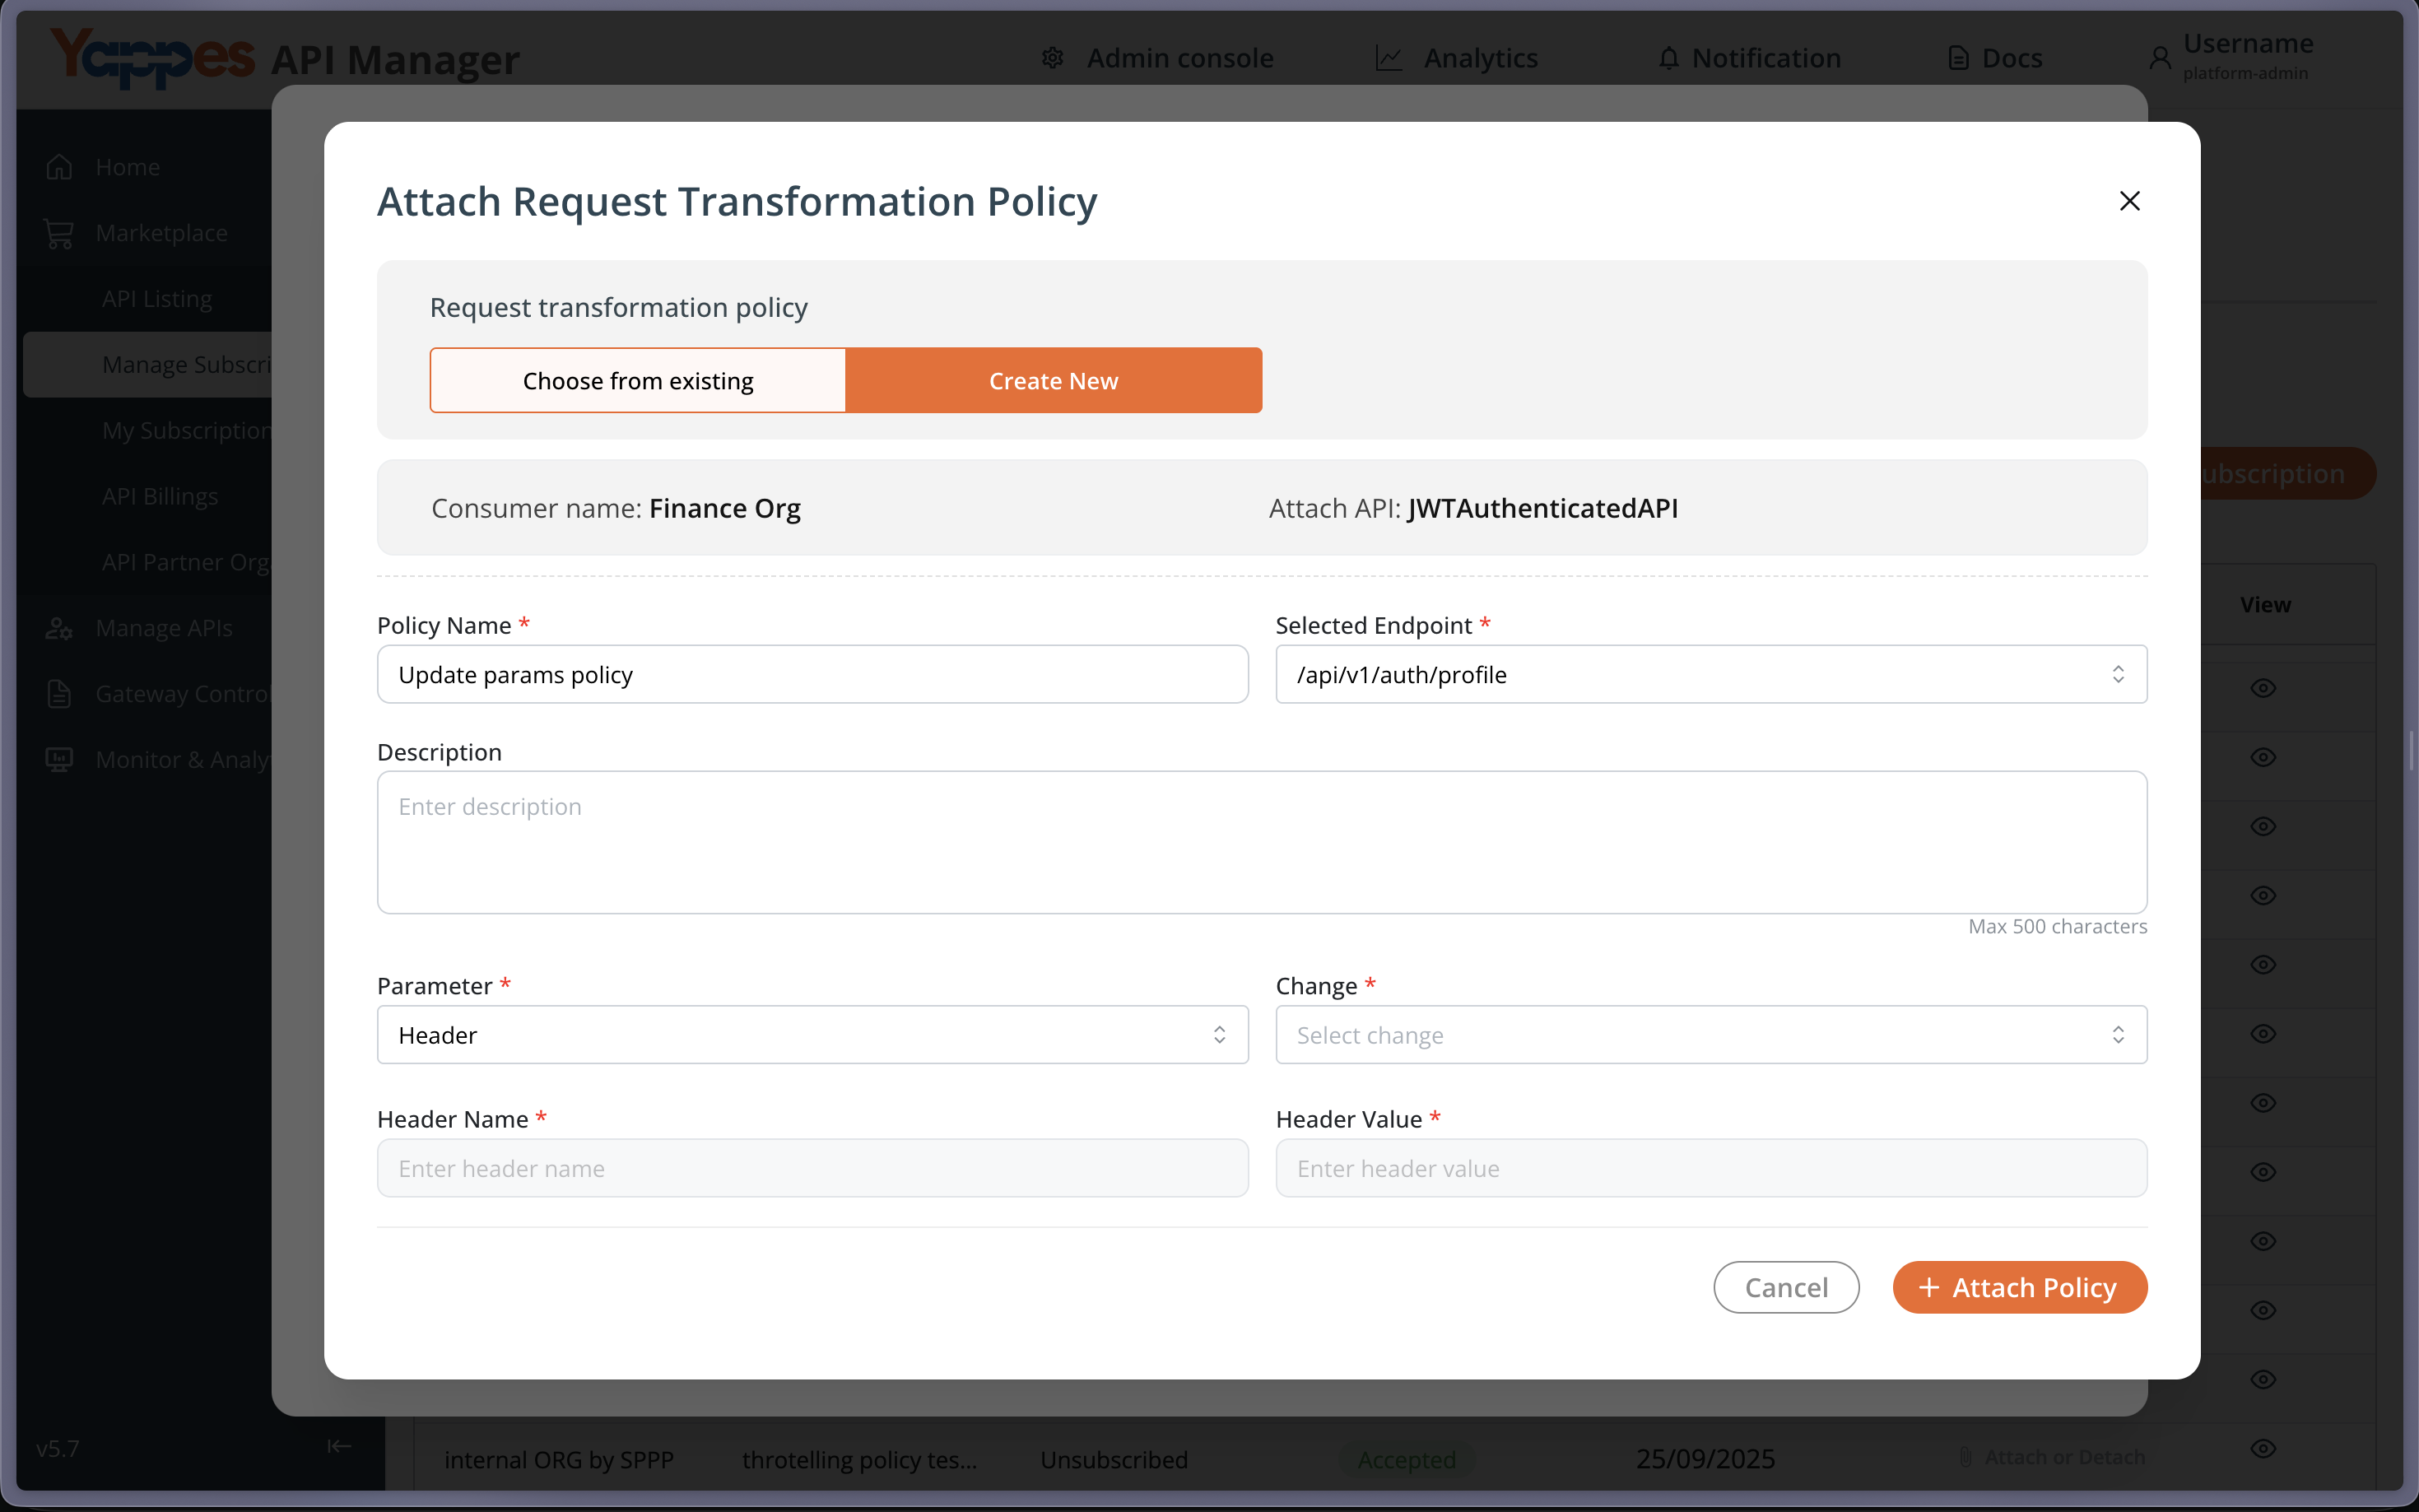
Task: Click the internal ORG by SPPP cell
Action: click(x=559, y=1459)
